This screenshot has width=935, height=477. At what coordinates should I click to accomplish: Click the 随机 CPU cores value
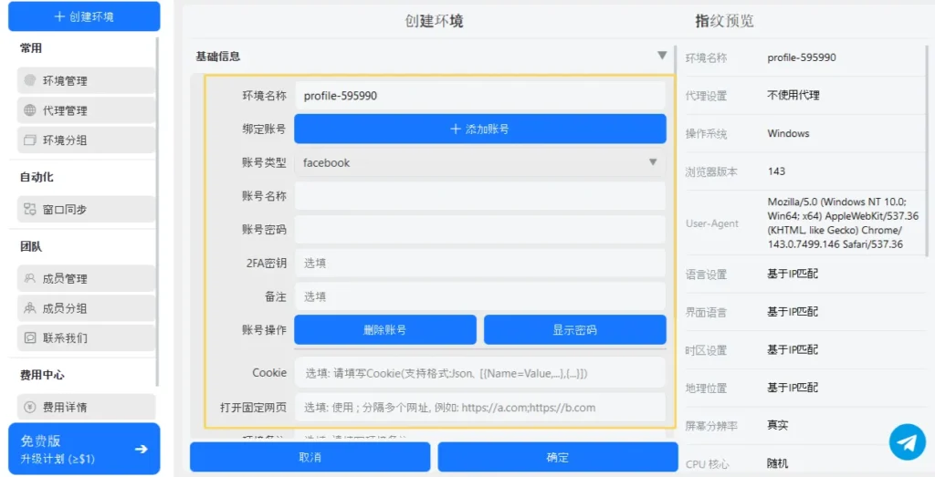[x=778, y=464]
